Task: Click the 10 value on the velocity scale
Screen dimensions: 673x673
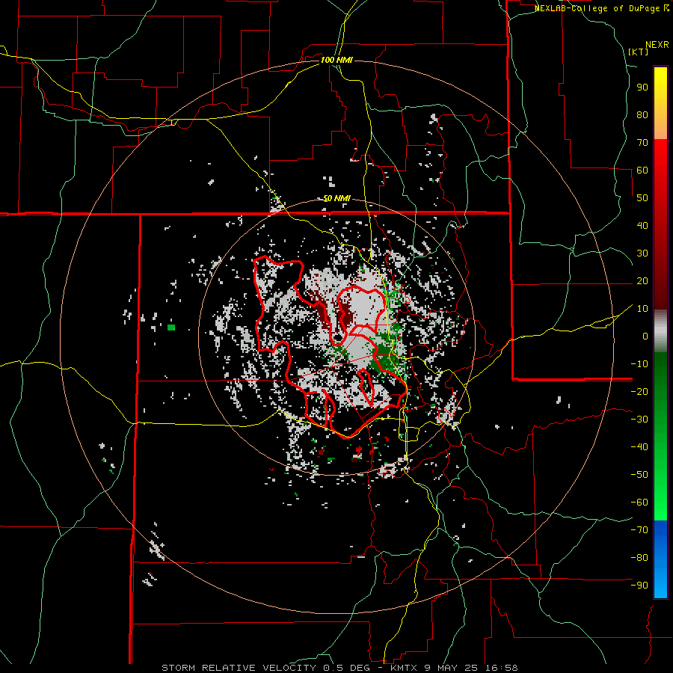Action: pyautogui.click(x=642, y=309)
